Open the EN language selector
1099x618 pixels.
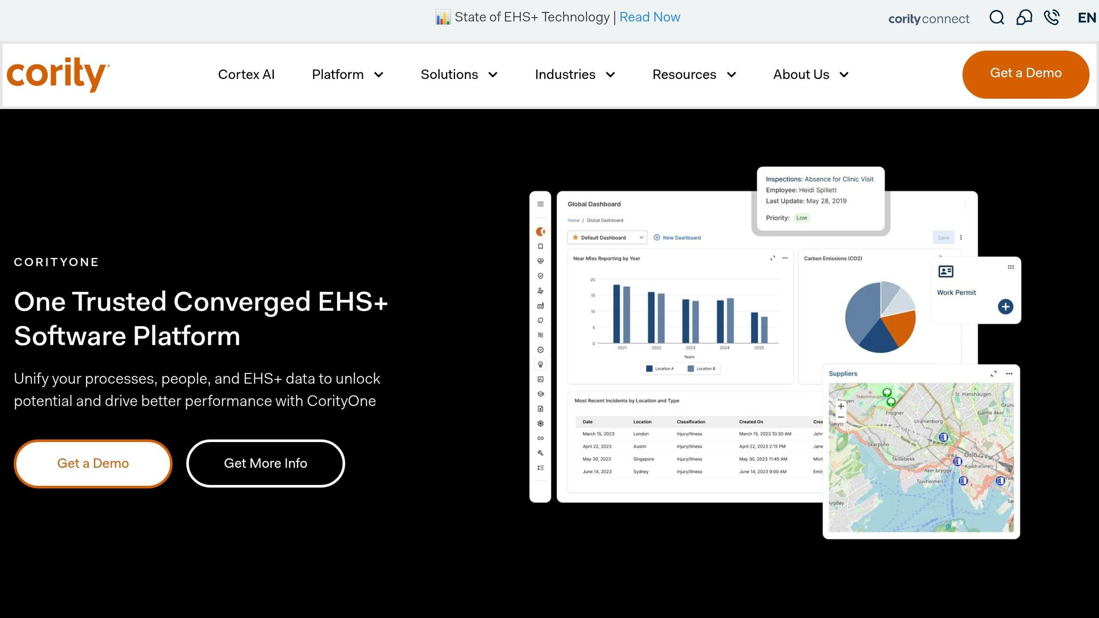tap(1087, 18)
